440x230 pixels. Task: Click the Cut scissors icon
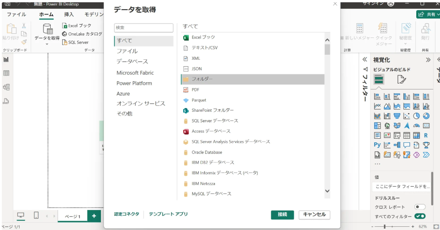point(24,26)
